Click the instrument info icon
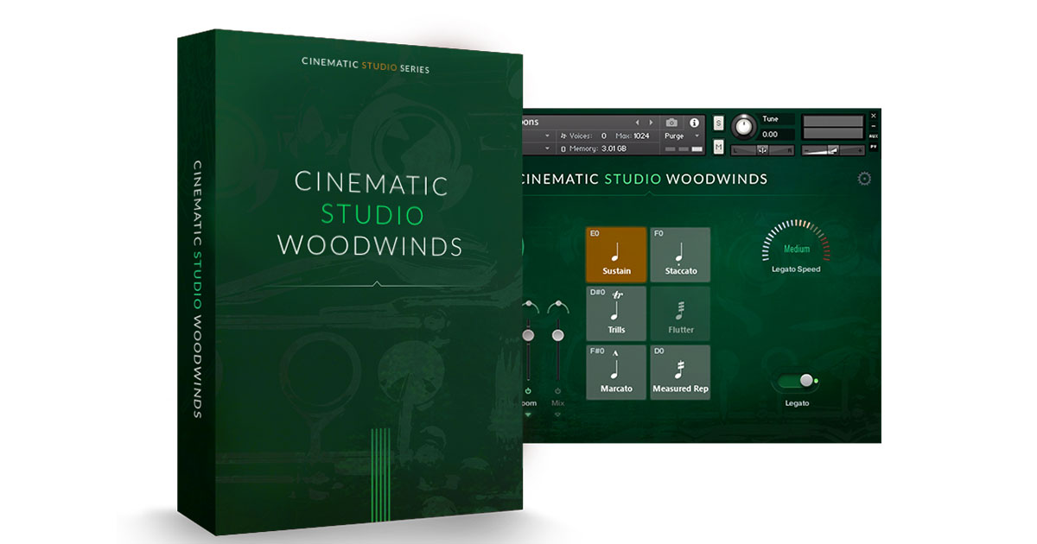1037x544 pixels. point(695,122)
